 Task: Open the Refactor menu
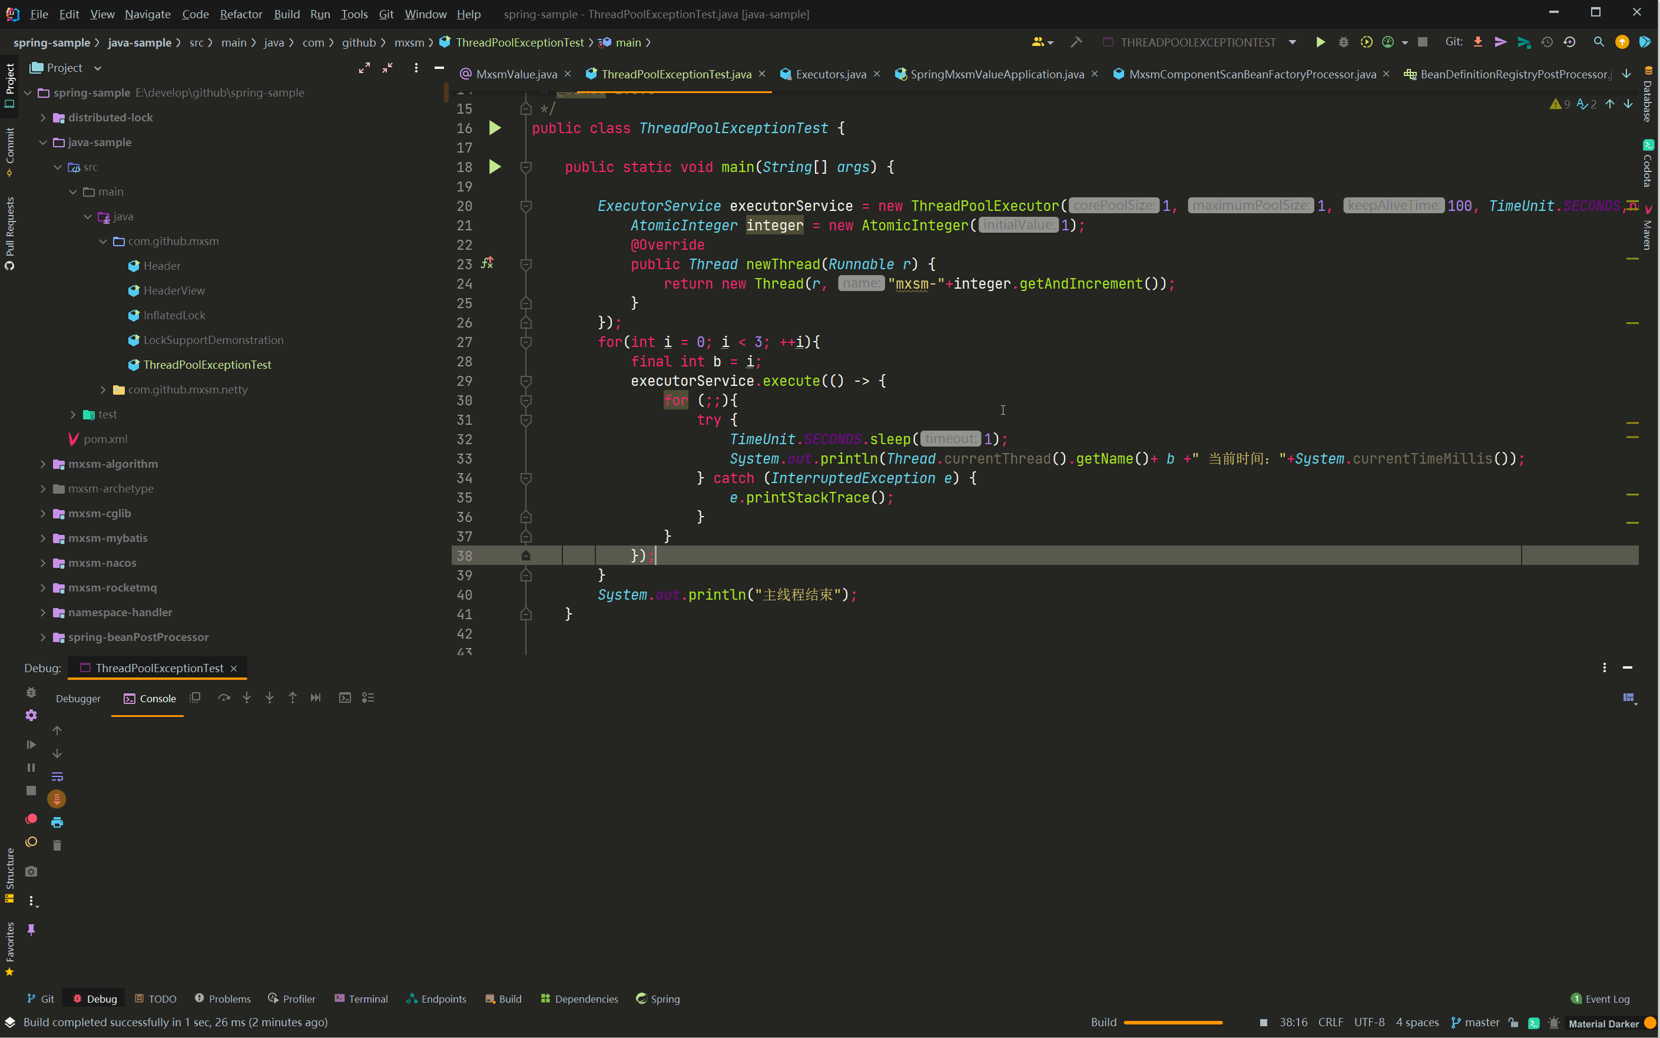click(x=241, y=14)
